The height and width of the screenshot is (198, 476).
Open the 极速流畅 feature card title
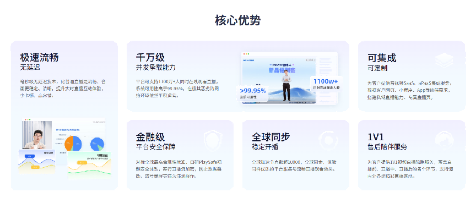tap(40, 57)
